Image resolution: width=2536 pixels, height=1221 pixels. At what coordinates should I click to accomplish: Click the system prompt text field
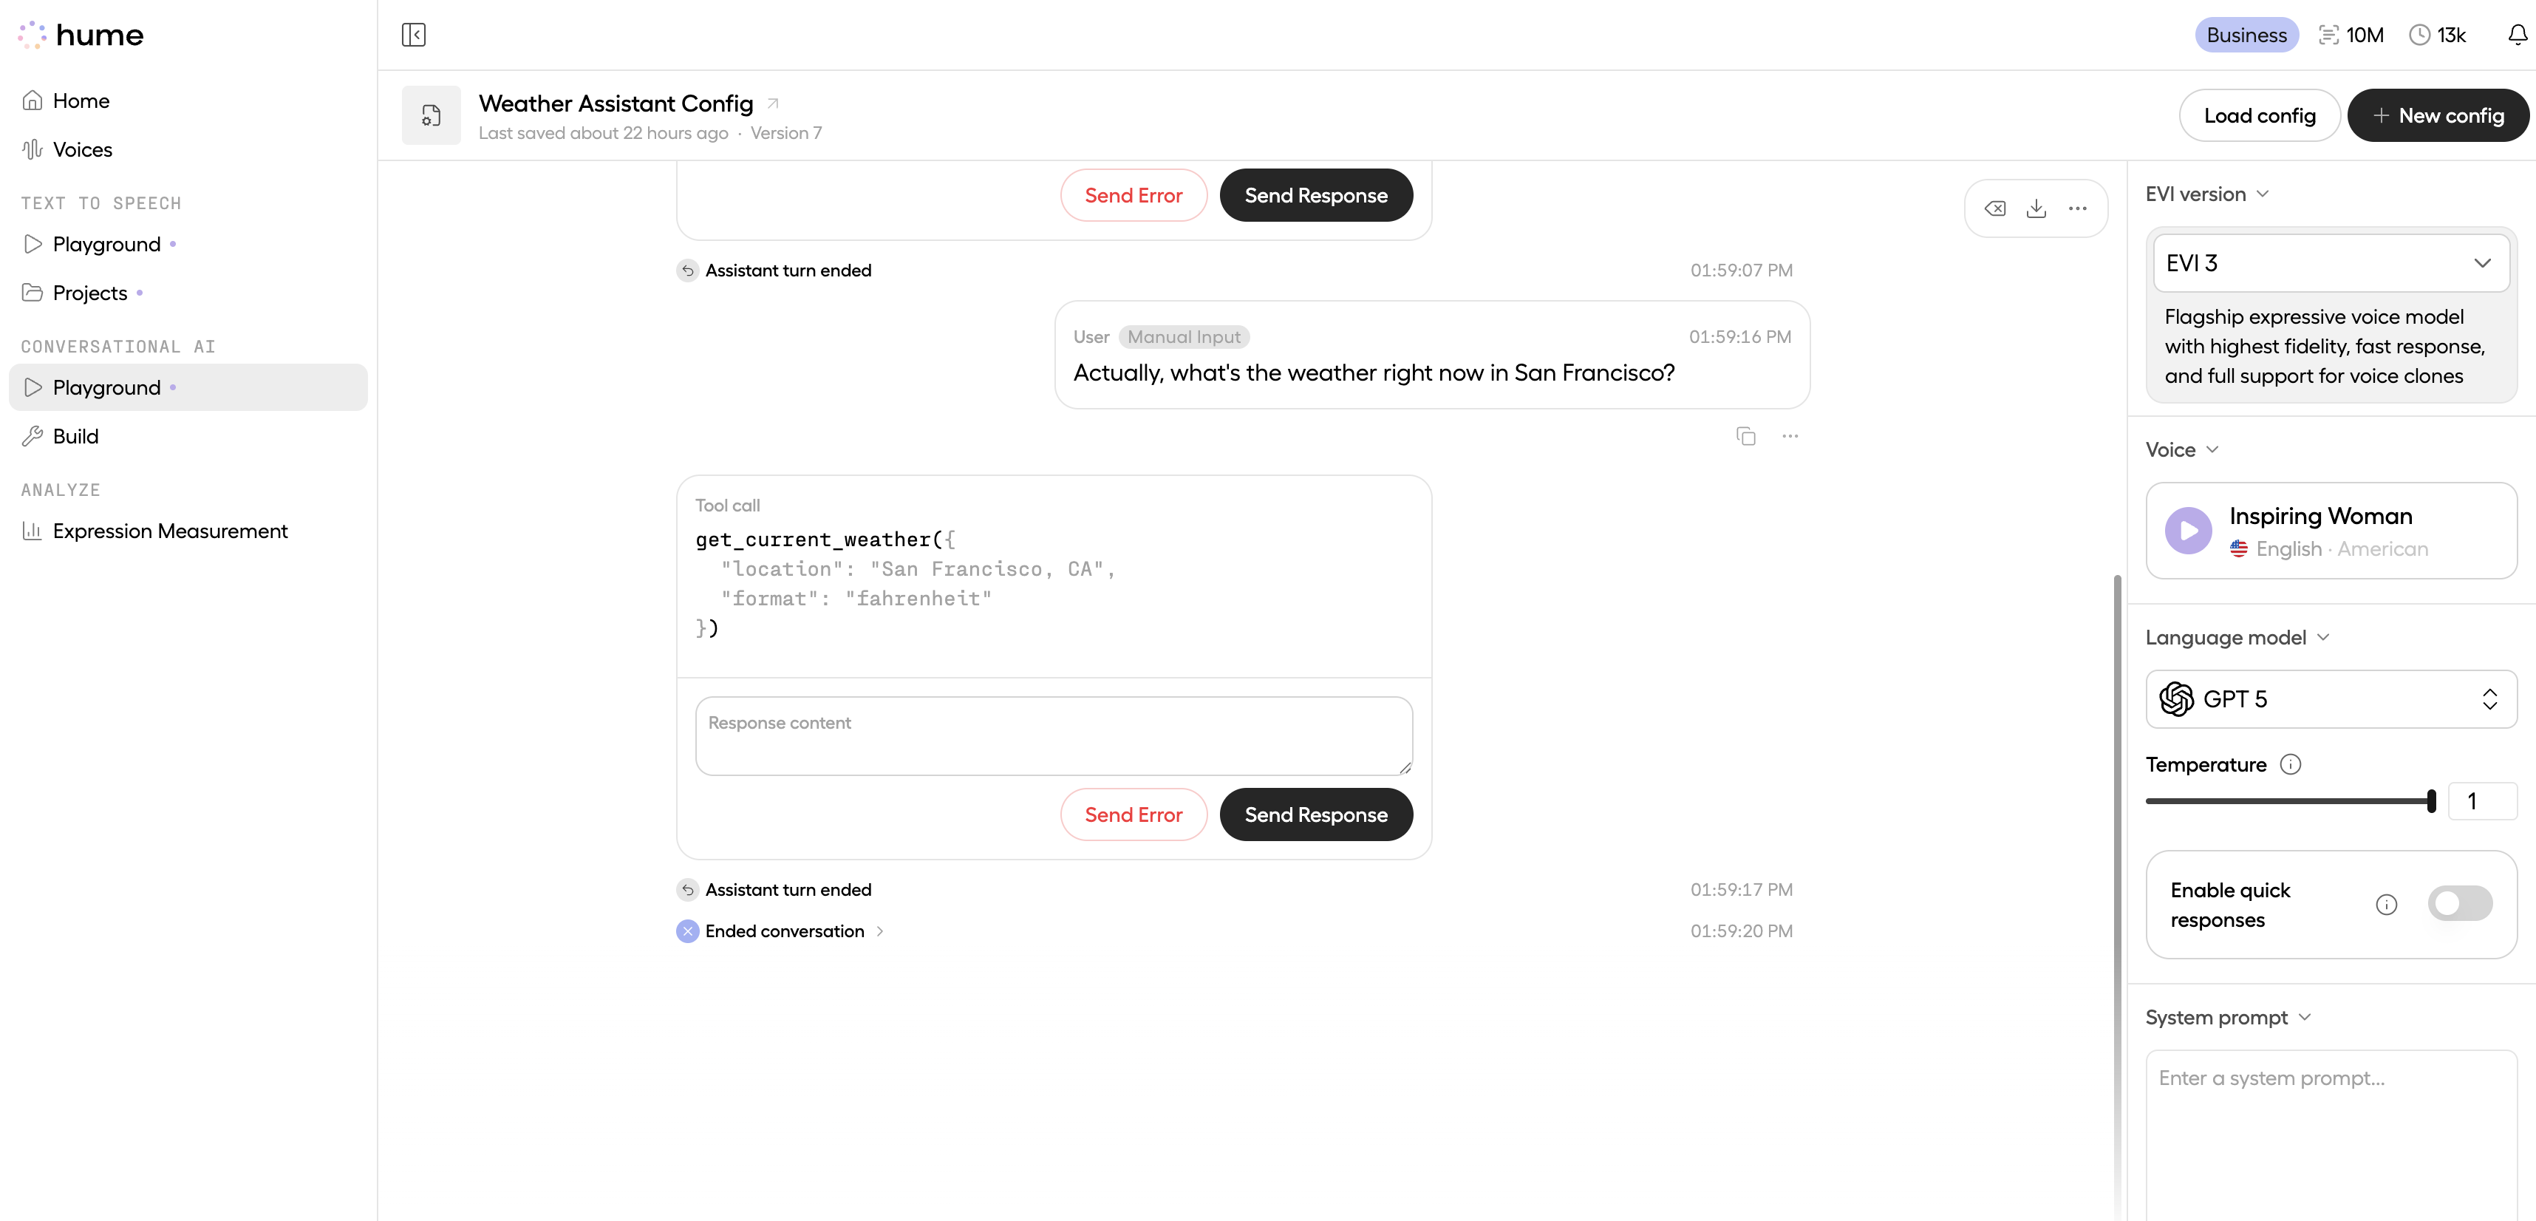pos(2331,1132)
